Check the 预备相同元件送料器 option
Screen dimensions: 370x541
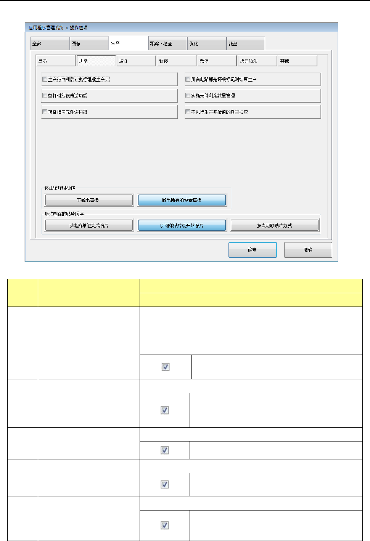point(45,112)
